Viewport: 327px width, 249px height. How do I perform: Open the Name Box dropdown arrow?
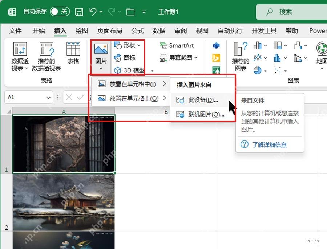pos(48,98)
